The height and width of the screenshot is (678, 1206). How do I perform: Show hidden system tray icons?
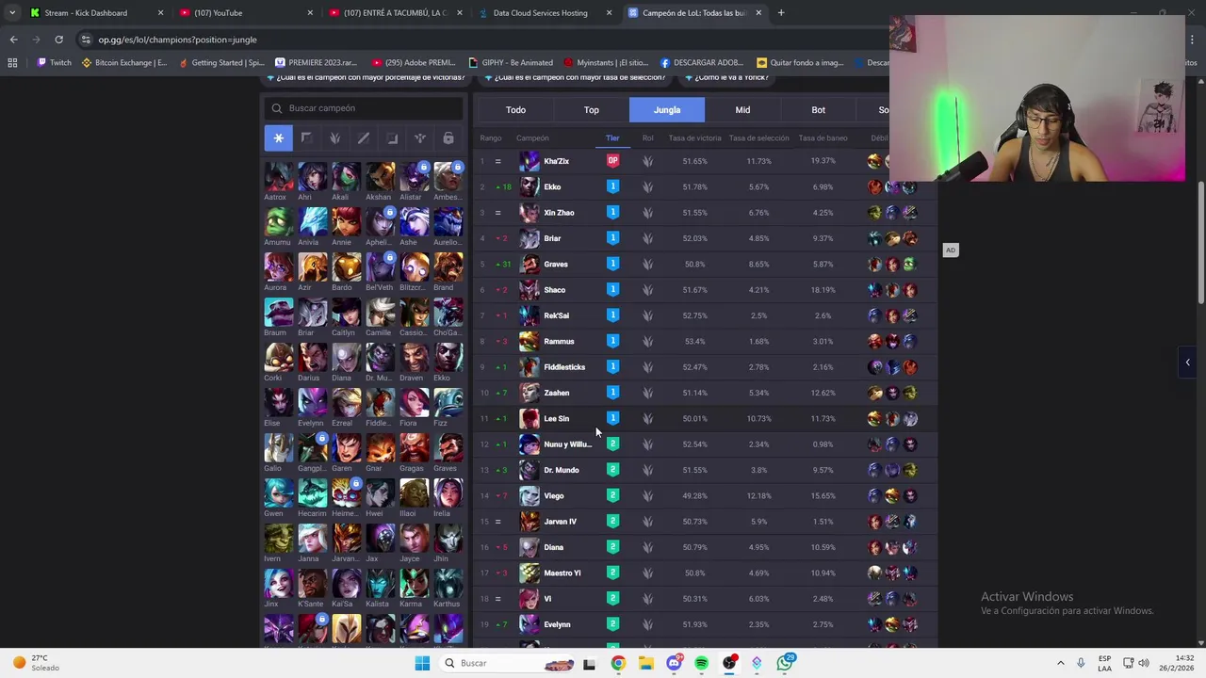click(x=1060, y=663)
